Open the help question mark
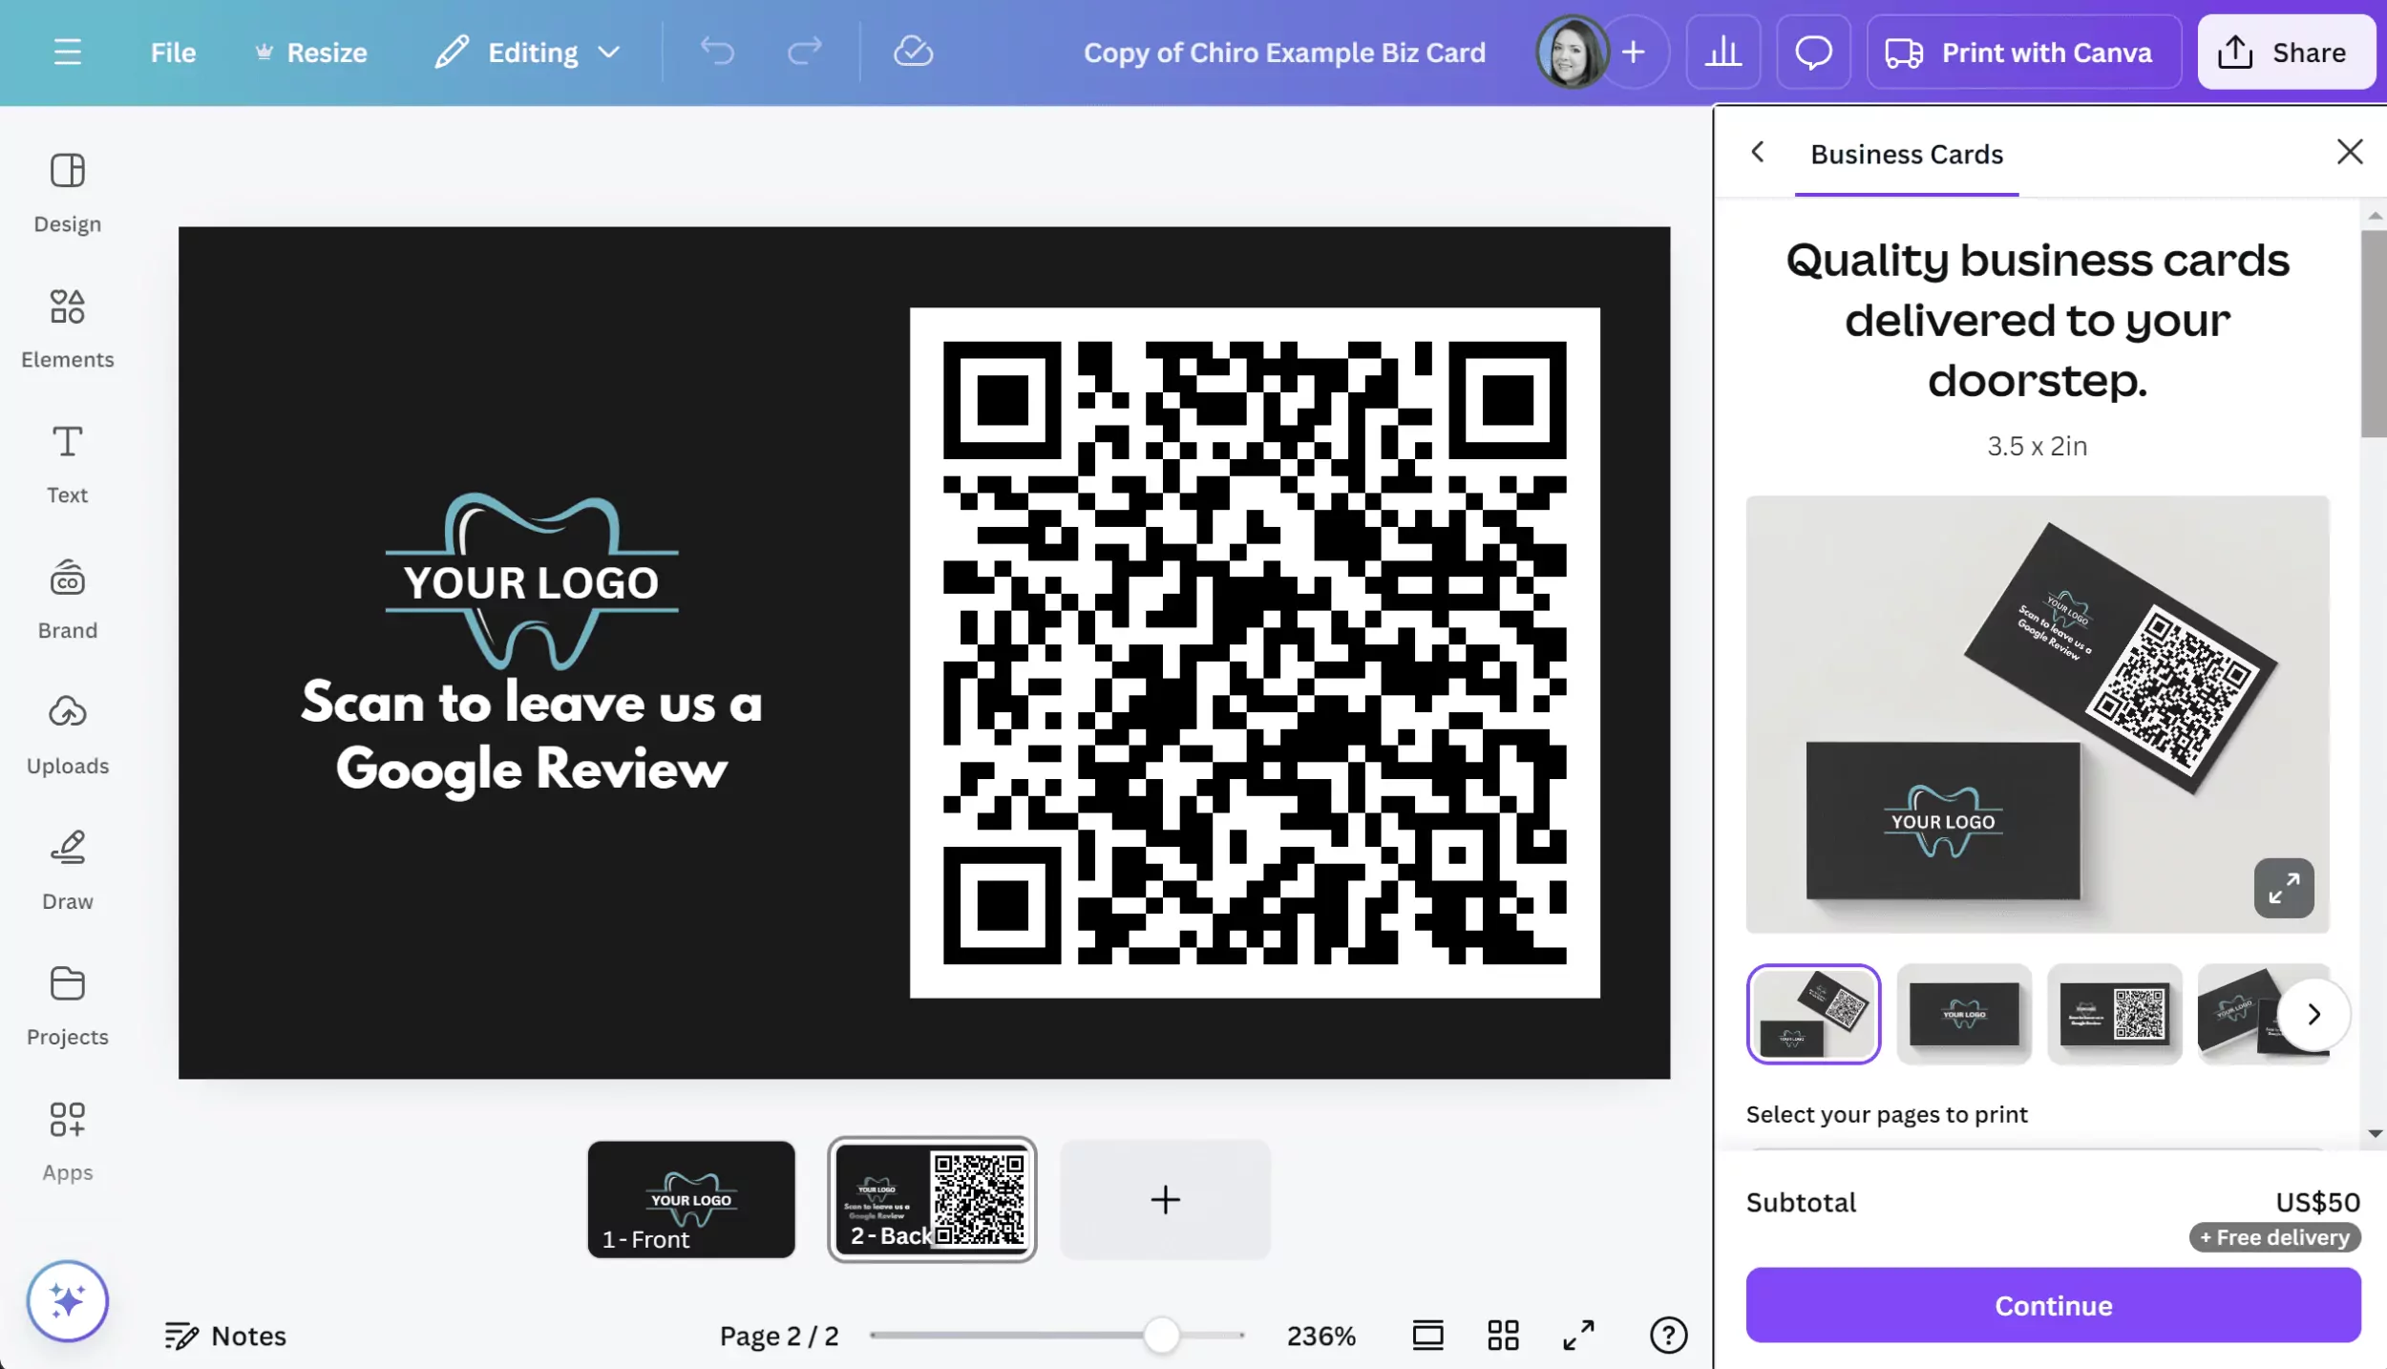The height and width of the screenshot is (1369, 2387). pos(1668,1336)
